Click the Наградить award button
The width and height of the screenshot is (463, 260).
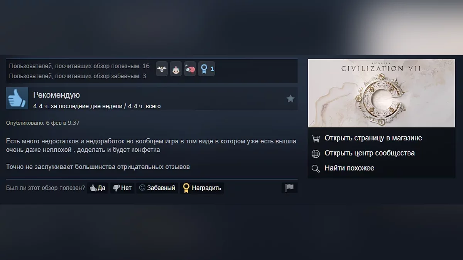[202, 188]
